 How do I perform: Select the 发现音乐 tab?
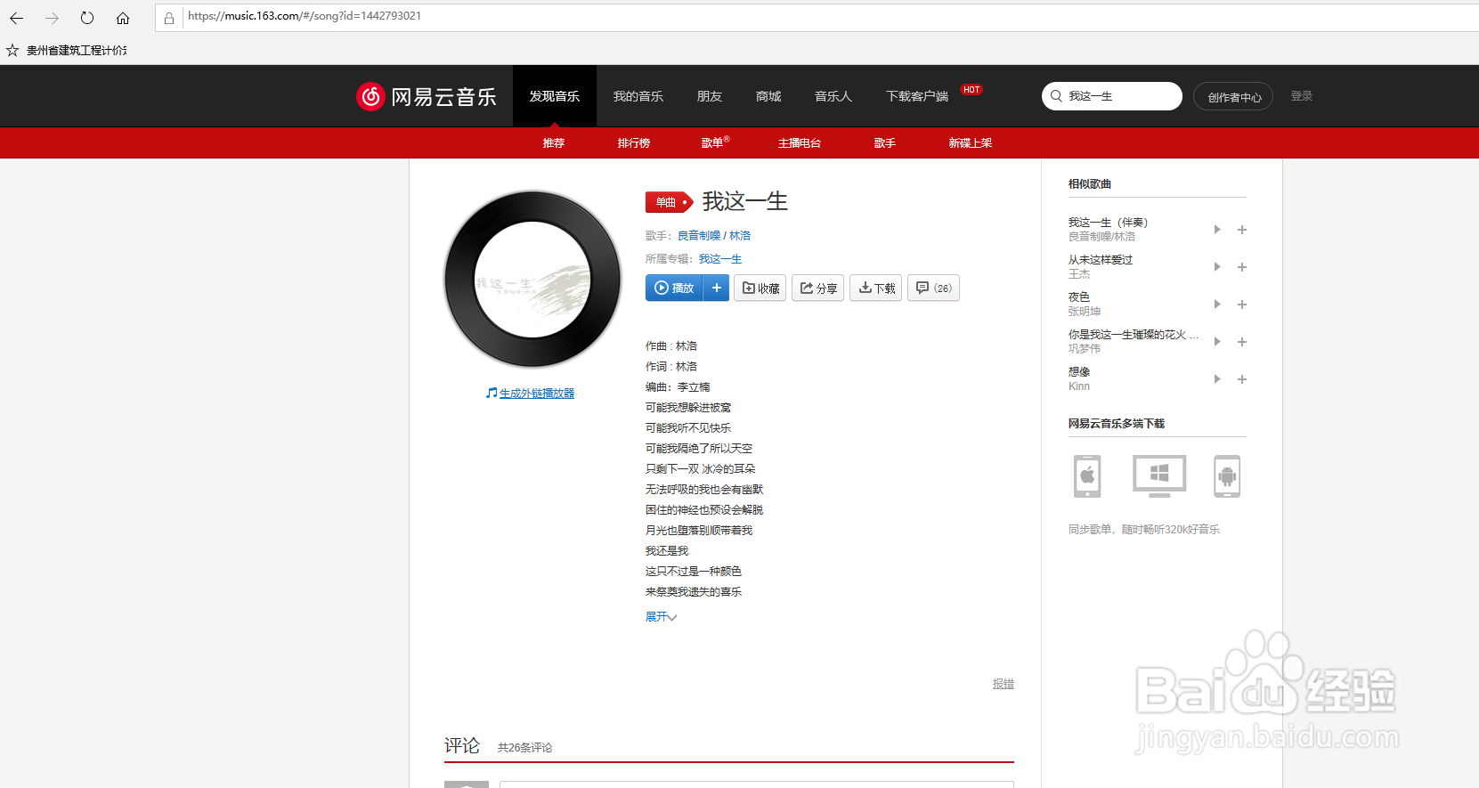point(555,96)
